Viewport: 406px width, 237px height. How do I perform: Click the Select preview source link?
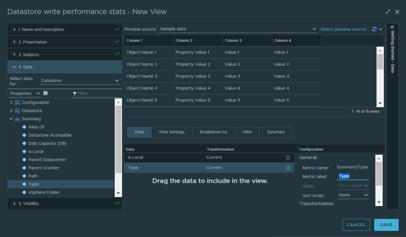click(345, 29)
